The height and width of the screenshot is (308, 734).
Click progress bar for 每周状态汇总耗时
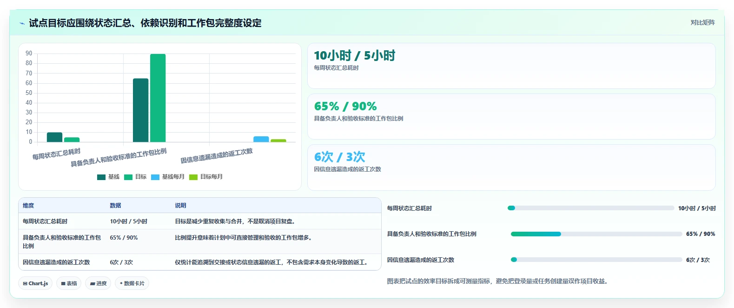click(591, 208)
